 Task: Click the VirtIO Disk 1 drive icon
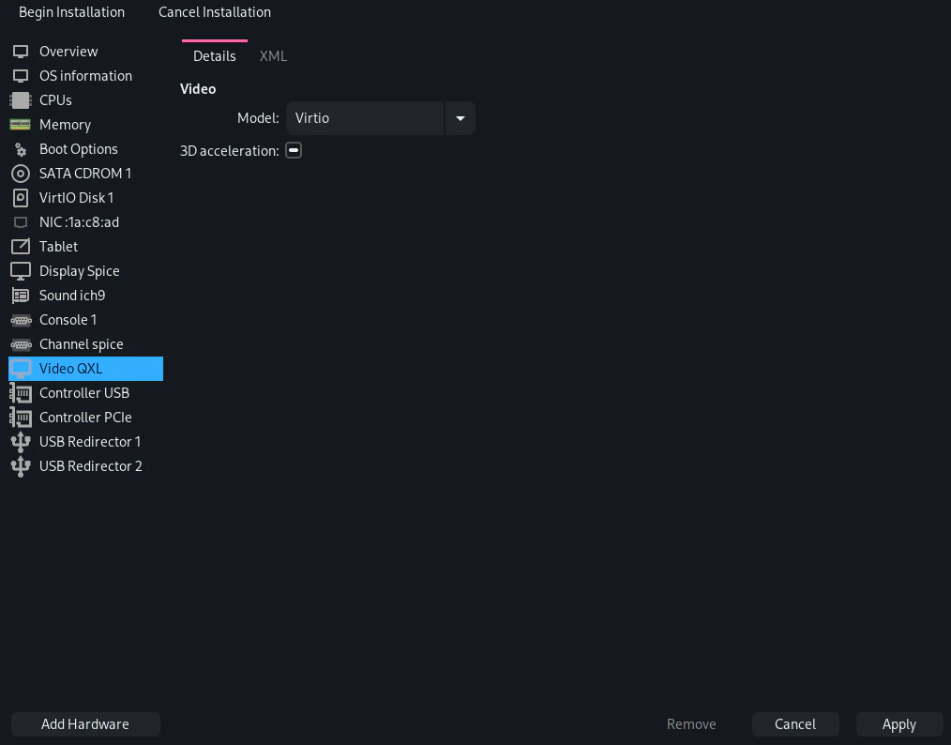click(21, 198)
